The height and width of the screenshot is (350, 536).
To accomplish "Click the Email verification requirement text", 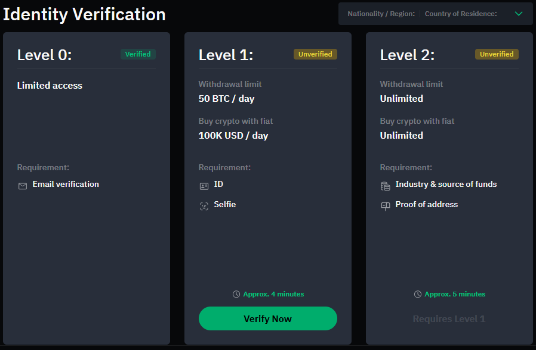I will pos(66,184).
